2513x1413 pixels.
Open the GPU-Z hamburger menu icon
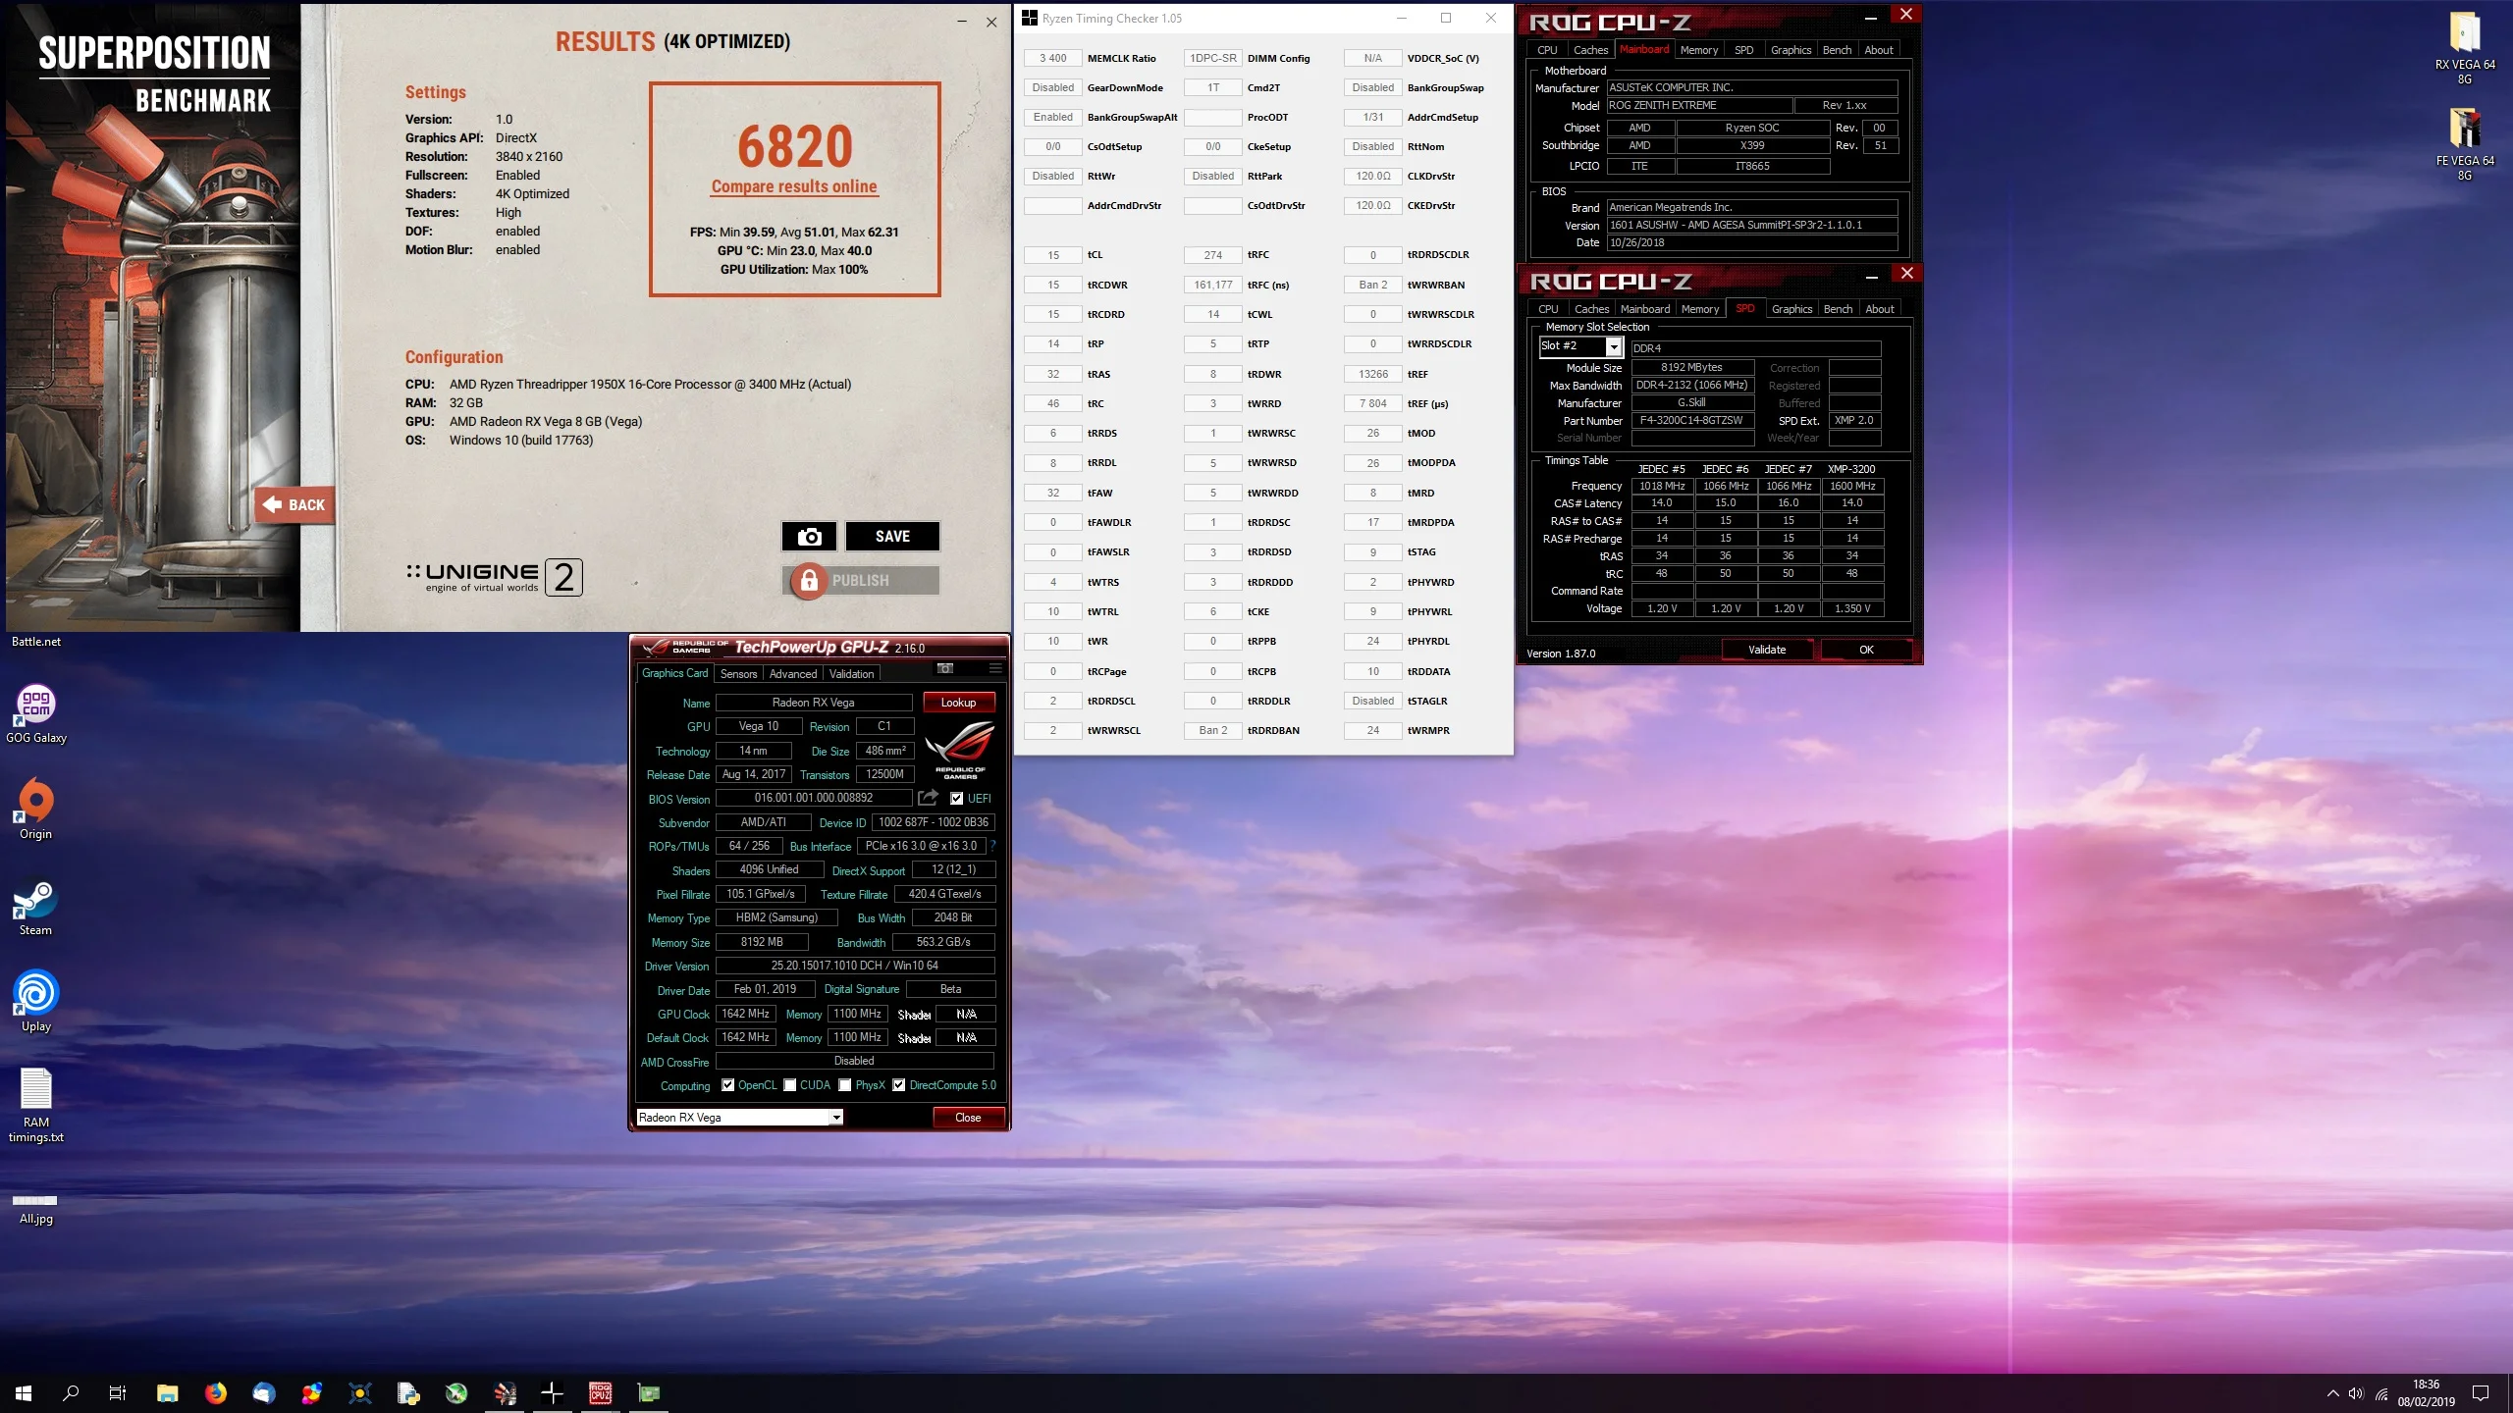coord(995,668)
